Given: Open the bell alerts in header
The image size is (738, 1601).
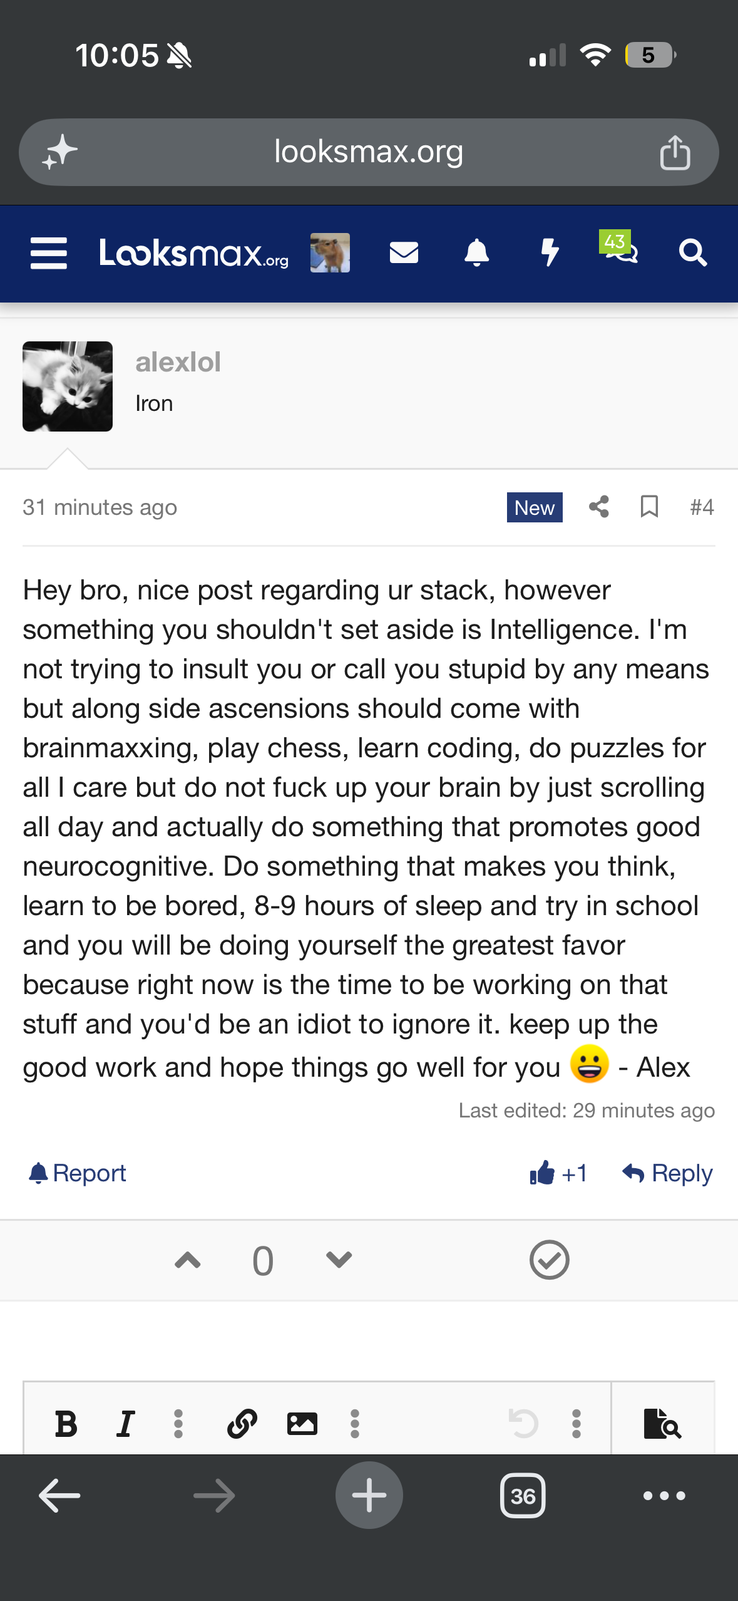Looking at the screenshot, I should [x=476, y=253].
